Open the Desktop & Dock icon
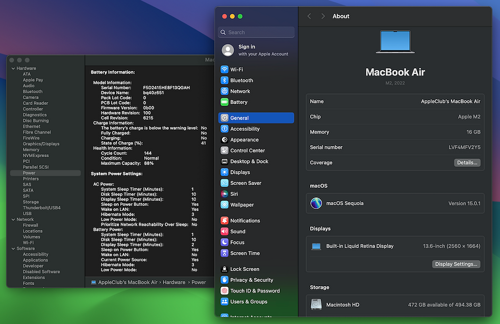The width and height of the screenshot is (500, 324). pyautogui.click(x=224, y=161)
